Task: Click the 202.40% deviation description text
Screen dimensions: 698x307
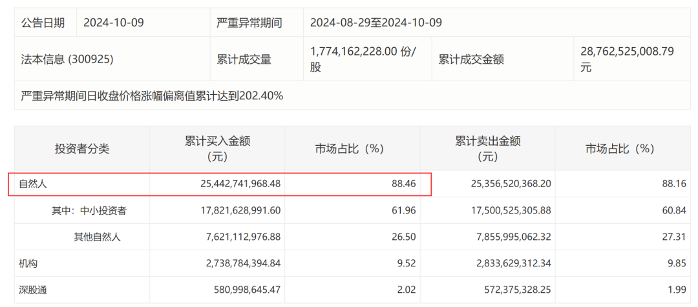Action: (153, 95)
